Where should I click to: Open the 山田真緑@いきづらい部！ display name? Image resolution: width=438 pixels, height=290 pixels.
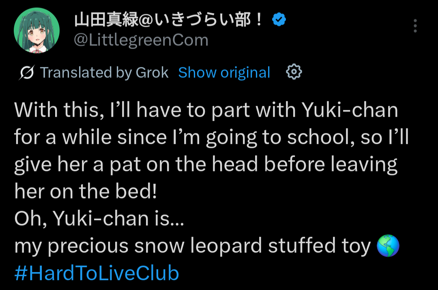point(169,19)
